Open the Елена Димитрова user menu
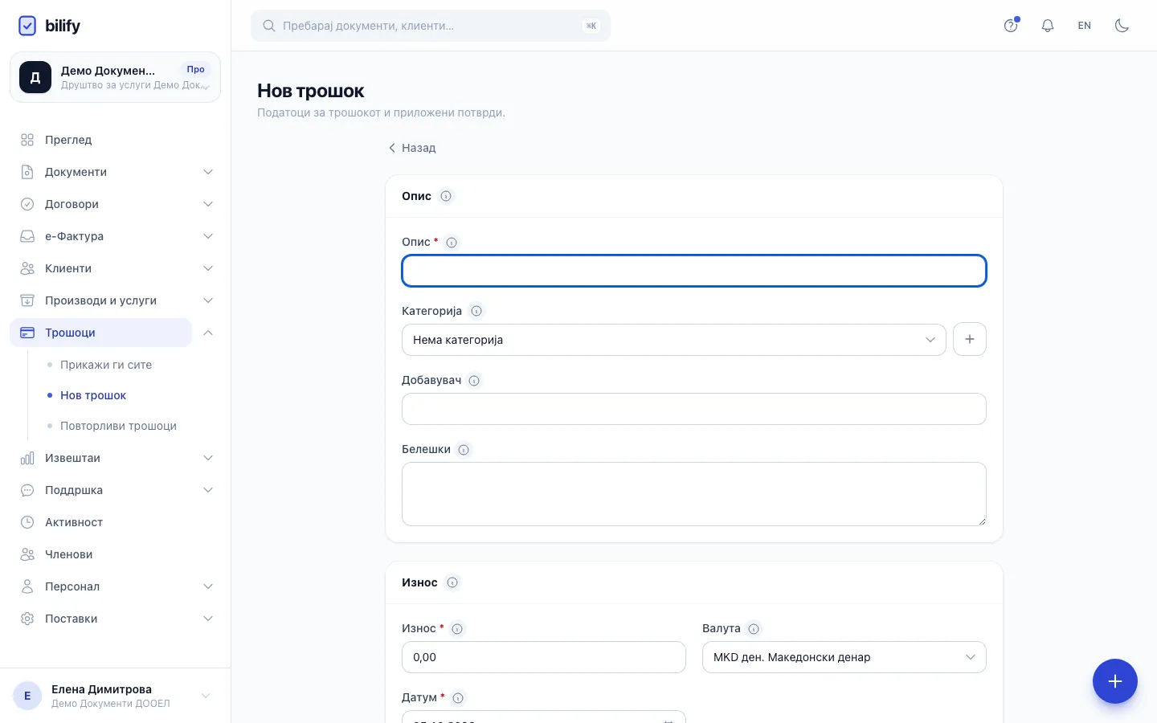 coord(115,696)
